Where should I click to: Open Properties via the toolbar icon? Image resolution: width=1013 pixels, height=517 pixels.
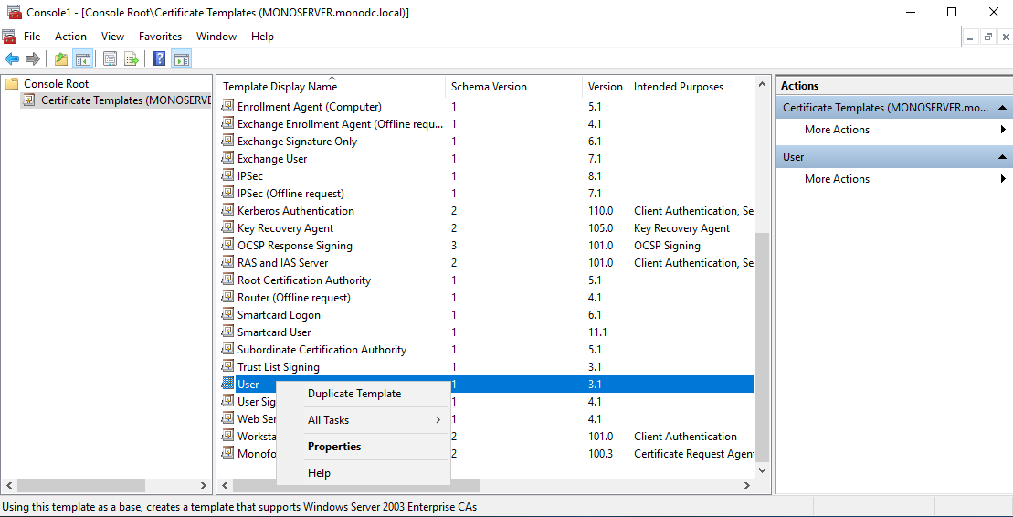click(111, 59)
